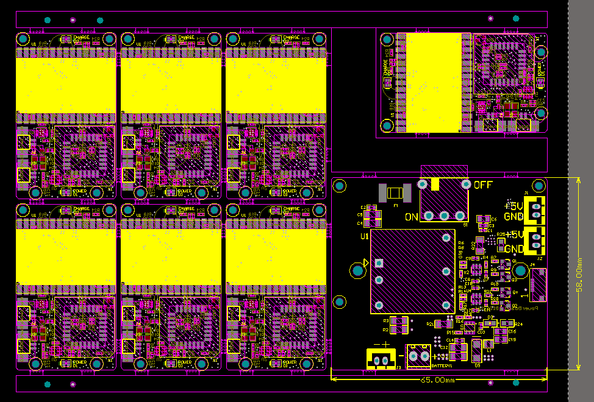The width and height of the screenshot is (594, 402).
Task: Select the U1 module footprint on the power board
Action: pyautogui.click(x=412, y=272)
